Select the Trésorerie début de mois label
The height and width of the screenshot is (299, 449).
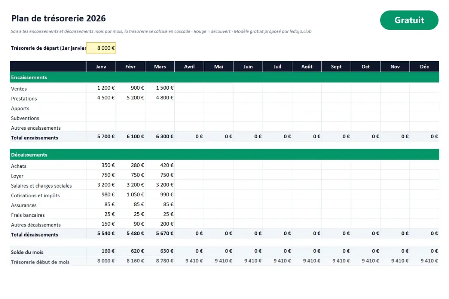(x=40, y=262)
